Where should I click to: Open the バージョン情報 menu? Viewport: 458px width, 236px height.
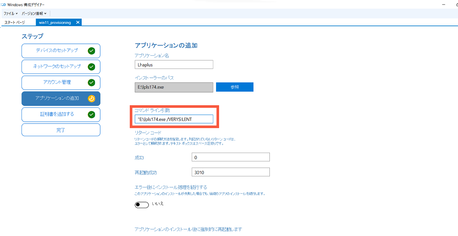tap(34, 13)
